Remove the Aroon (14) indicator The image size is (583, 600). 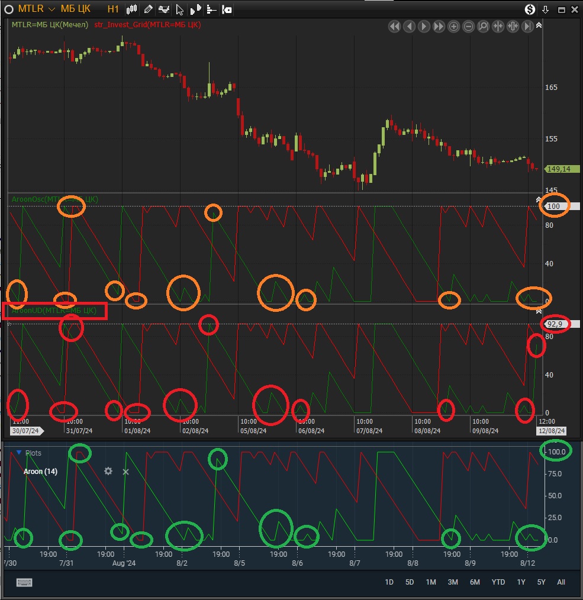pyautogui.click(x=125, y=472)
